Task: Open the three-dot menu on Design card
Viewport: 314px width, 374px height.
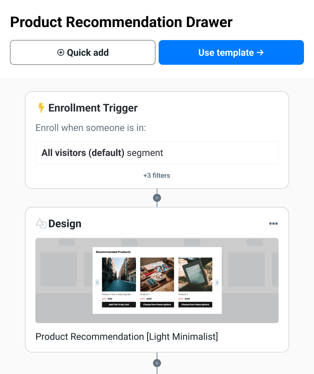Action: click(273, 224)
